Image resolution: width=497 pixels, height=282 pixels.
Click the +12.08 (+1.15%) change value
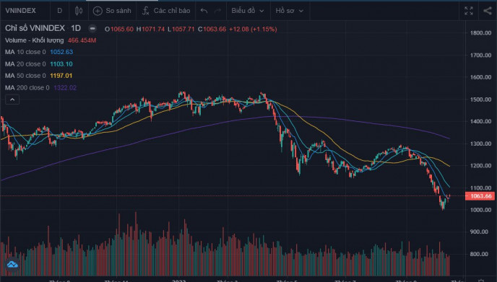tap(253, 29)
